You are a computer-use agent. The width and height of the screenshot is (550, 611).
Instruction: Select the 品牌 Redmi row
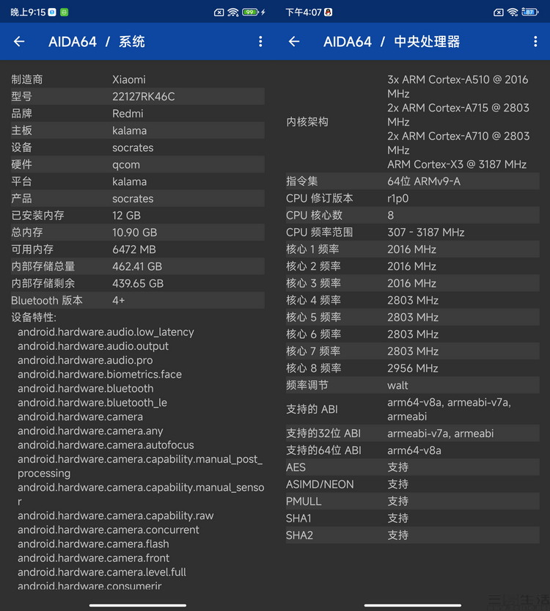coord(138,114)
